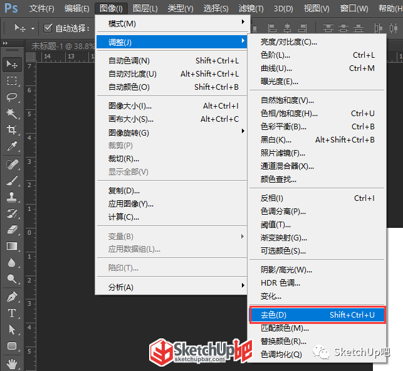Screen dimensions: 403x371
Task: Select the Rounded Rectangle shape tool
Action: pyautogui.click(x=12, y=346)
